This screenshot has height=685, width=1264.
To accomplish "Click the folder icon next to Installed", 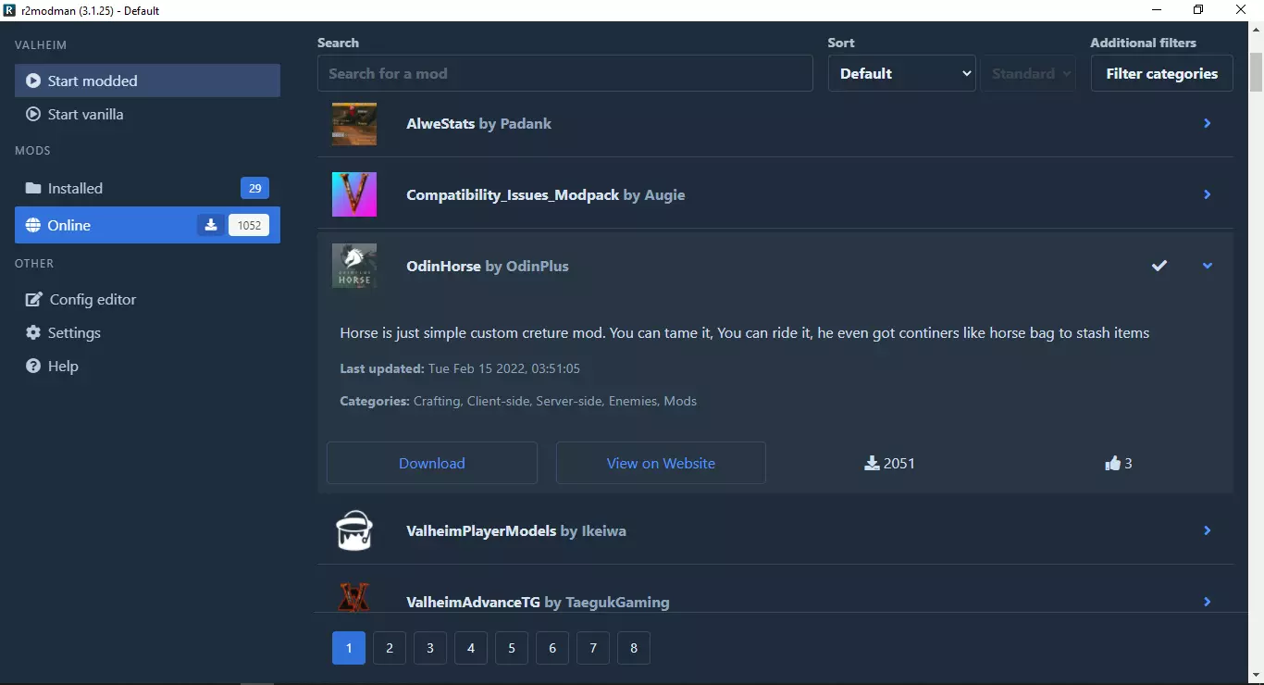I will tap(33, 188).
